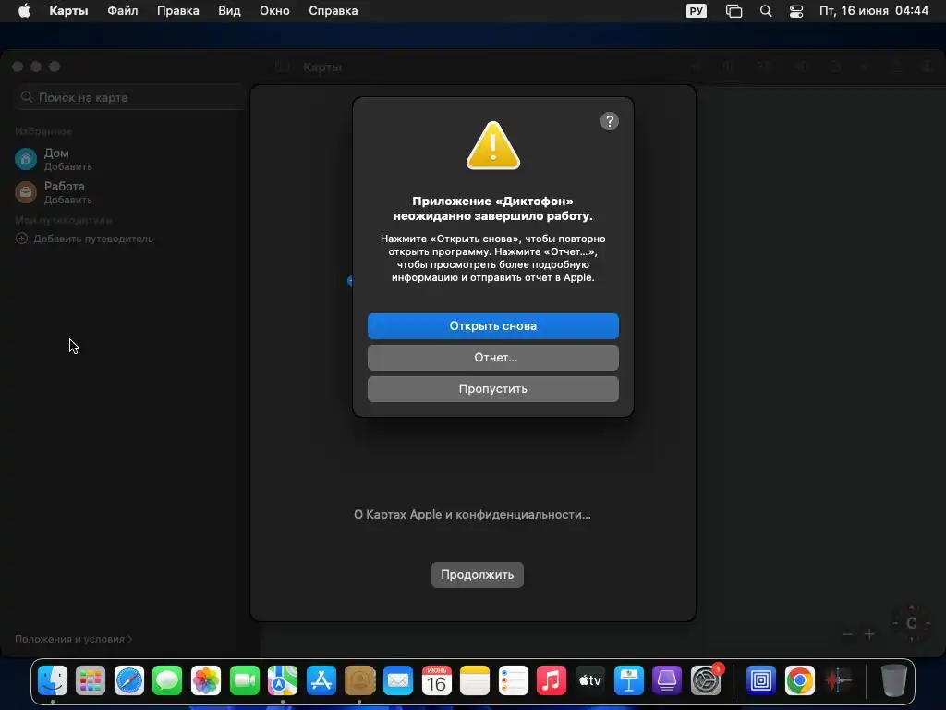Open the Вид menu
This screenshot has width=946, height=710.
[x=229, y=11]
